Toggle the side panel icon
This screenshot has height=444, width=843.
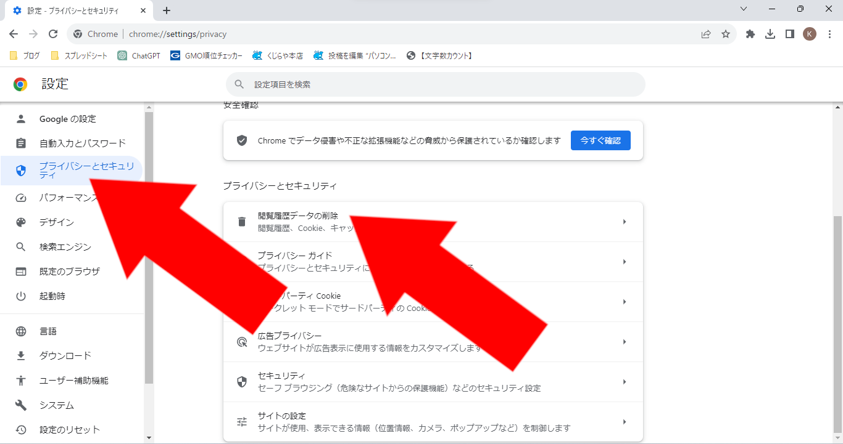tap(789, 34)
